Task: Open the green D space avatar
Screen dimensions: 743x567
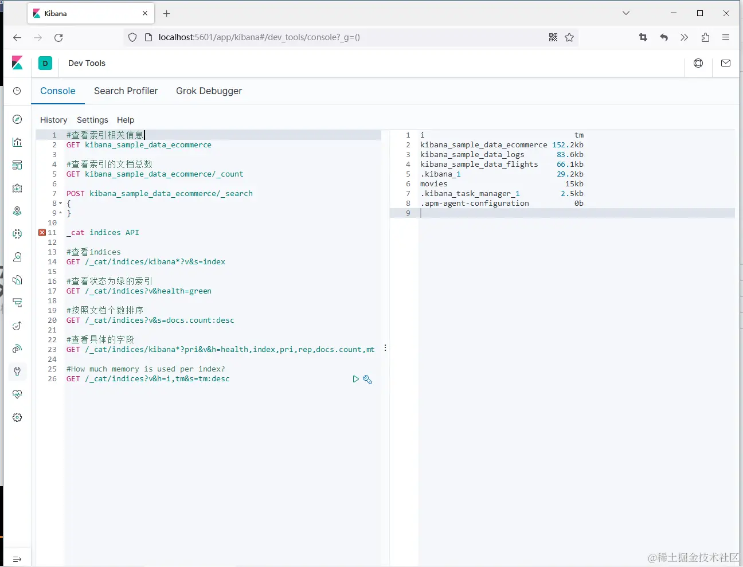Action: click(45, 63)
